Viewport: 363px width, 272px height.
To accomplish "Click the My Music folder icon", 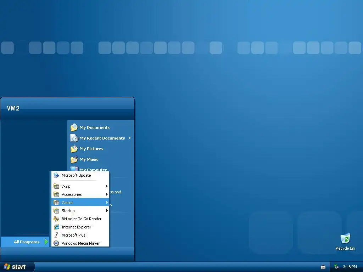I will (74, 159).
